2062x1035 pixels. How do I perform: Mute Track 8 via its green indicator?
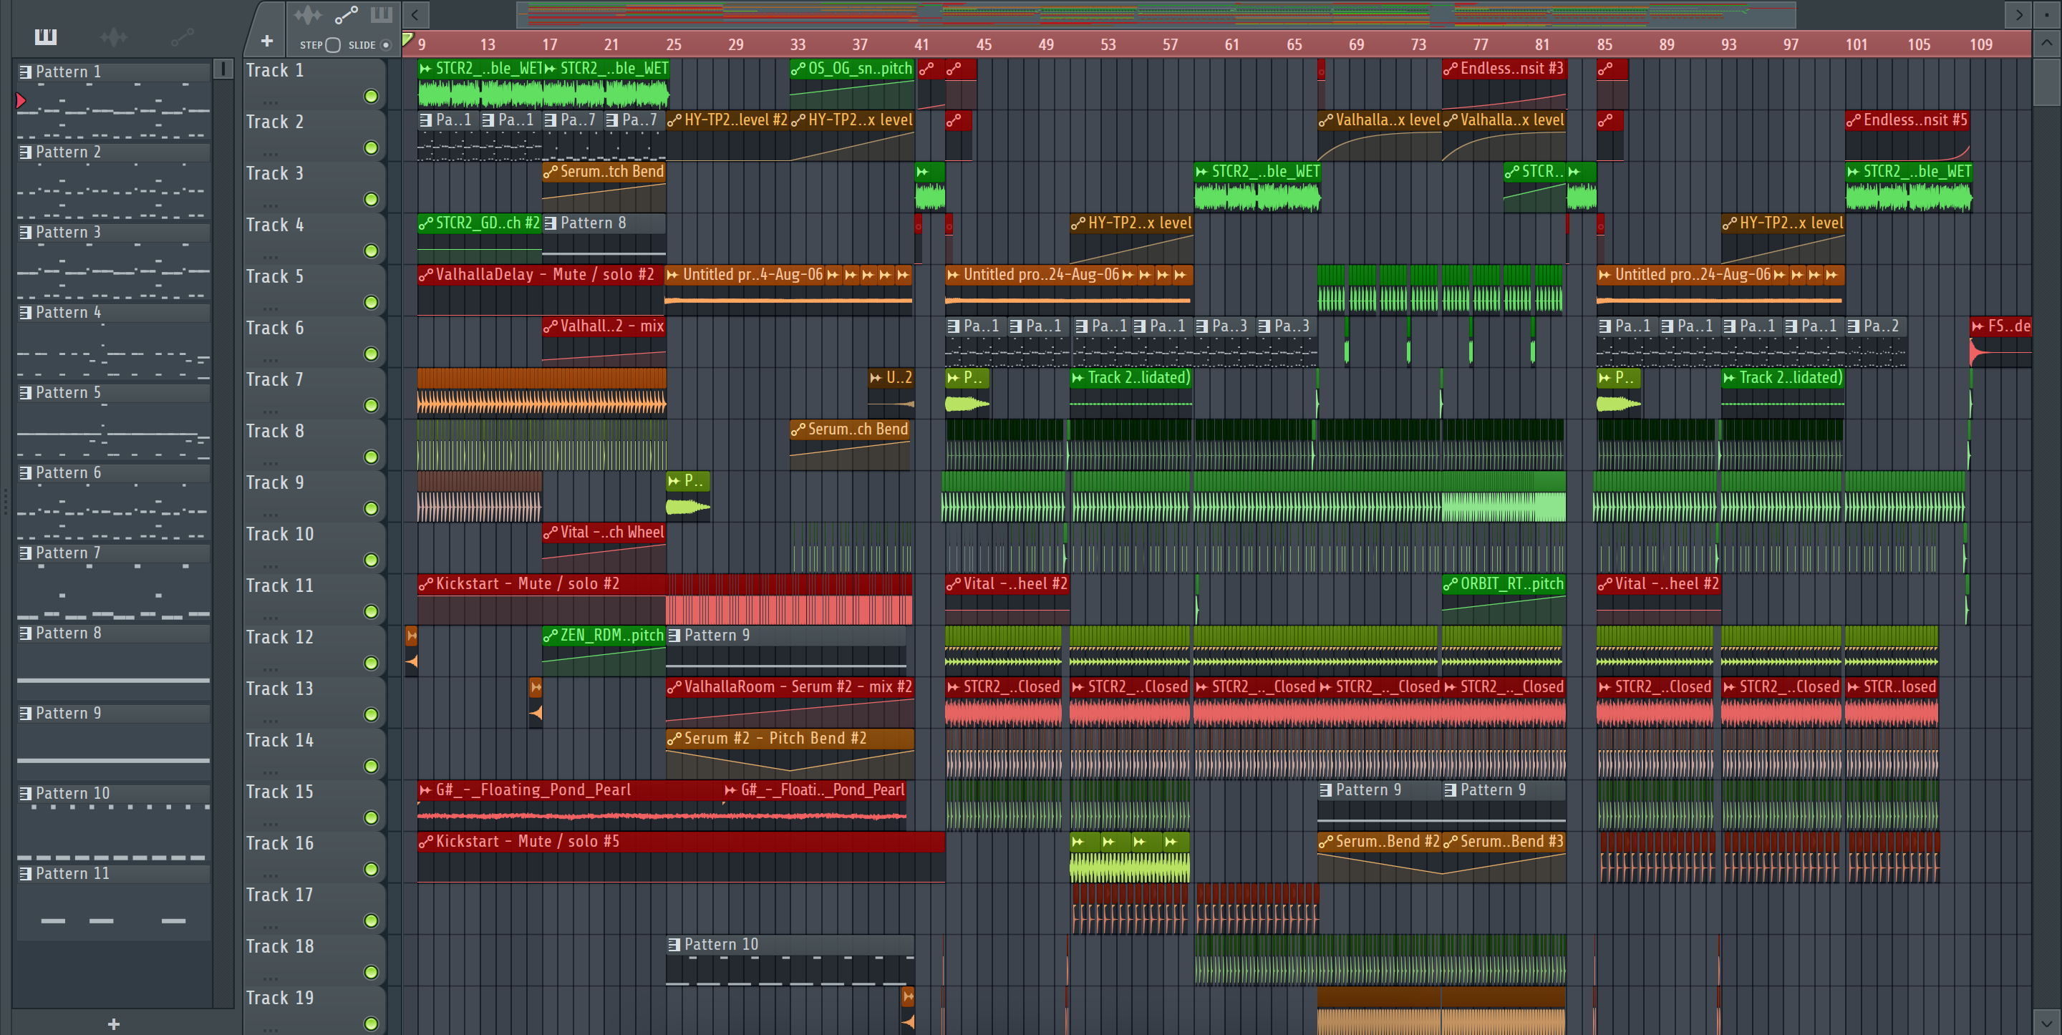click(x=371, y=458)
